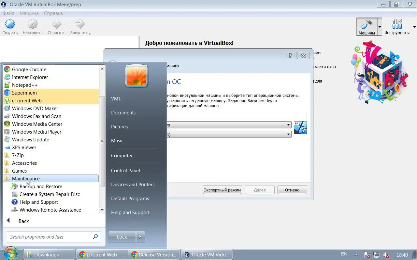
Task: Switch to the Release Version Chrome taskbar window
Action: pyautogui.click(x=154, y=254)
